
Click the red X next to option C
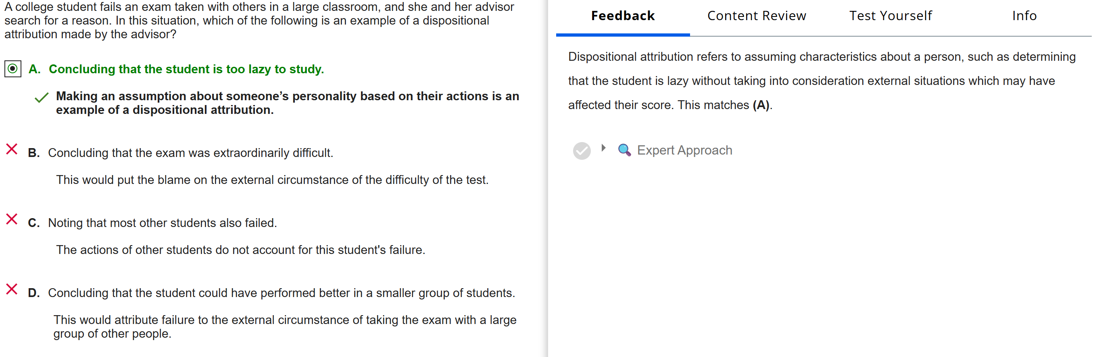pyautogui.click(x=12, y=219)
